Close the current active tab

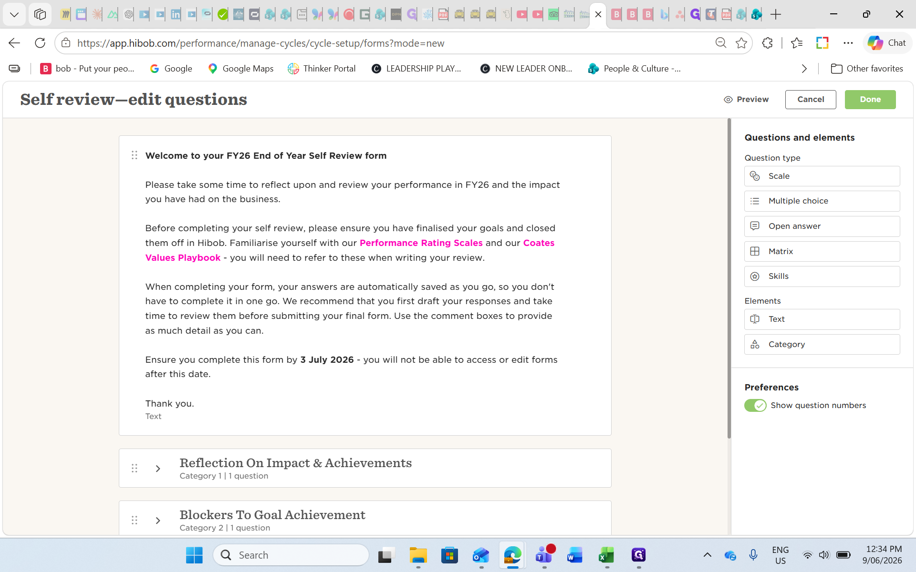click(598, 14)
